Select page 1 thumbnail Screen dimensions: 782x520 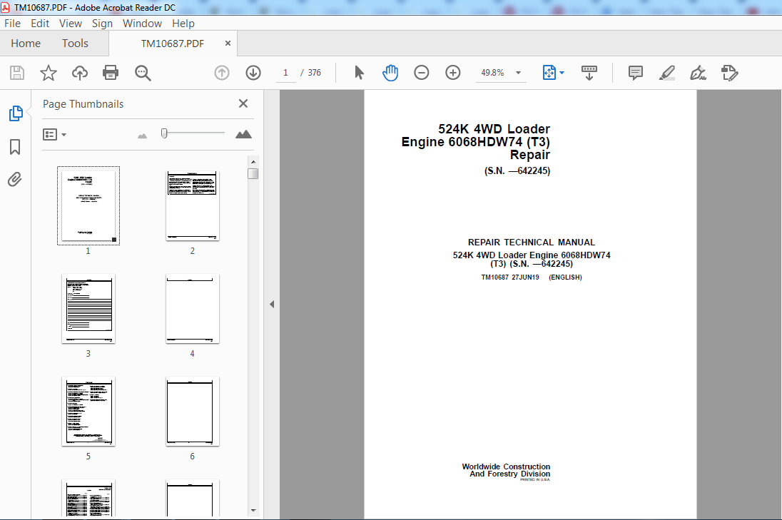88,205
